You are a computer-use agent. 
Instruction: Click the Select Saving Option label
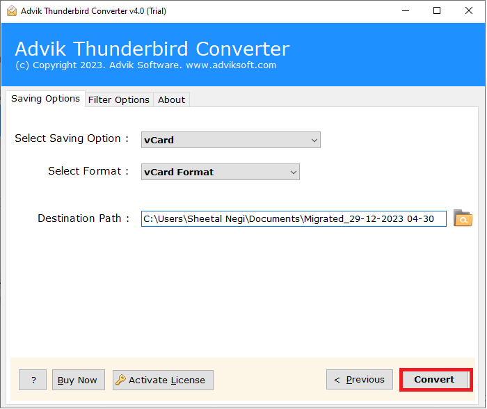72,138
